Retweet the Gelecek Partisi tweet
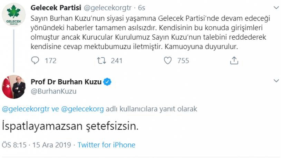 point(101,61)
